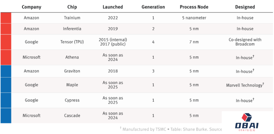Select the Process Node column header
The height and width of the screenshot is (134, 274).
pos(194,7)
